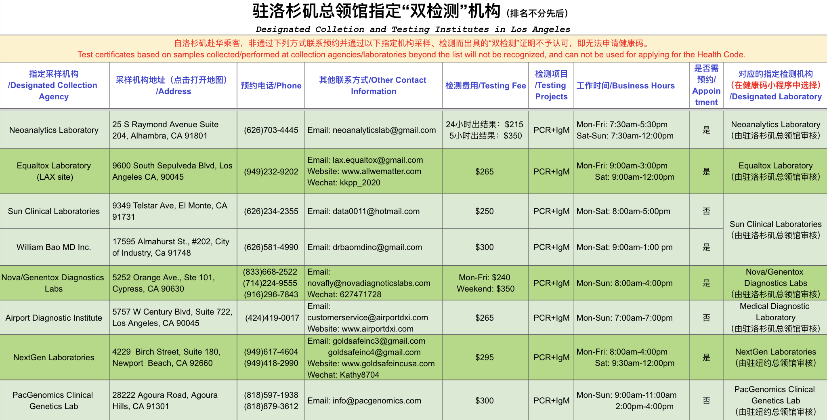Open map for 17595 Almahurst St. address
Viewport: 827px width, 420px height.
171,247
